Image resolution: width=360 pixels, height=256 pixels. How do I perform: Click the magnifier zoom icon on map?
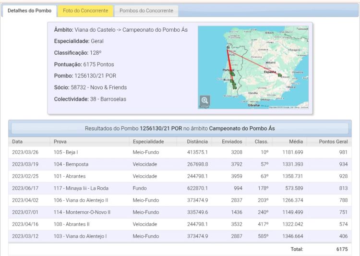click(205, 100)
